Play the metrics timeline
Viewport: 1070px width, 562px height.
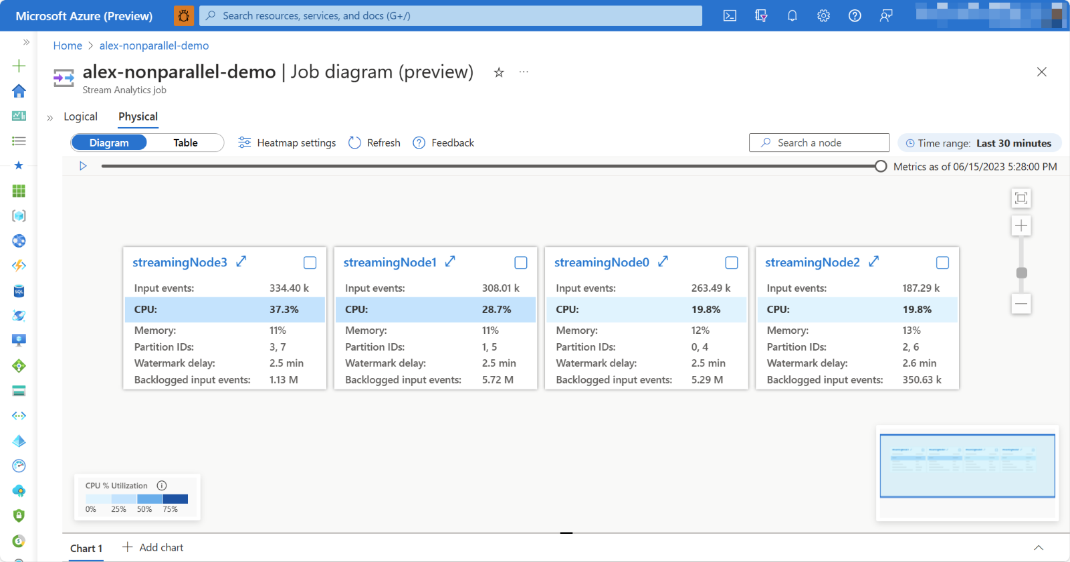83,166
